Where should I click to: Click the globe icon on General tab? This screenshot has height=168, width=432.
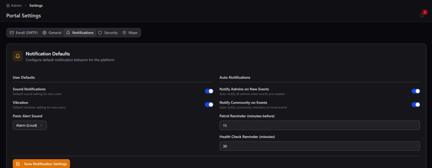[x=44, y=33]
